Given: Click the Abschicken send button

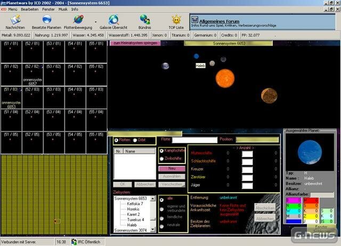Looking at the screenshot, I should tap(265, 208).
